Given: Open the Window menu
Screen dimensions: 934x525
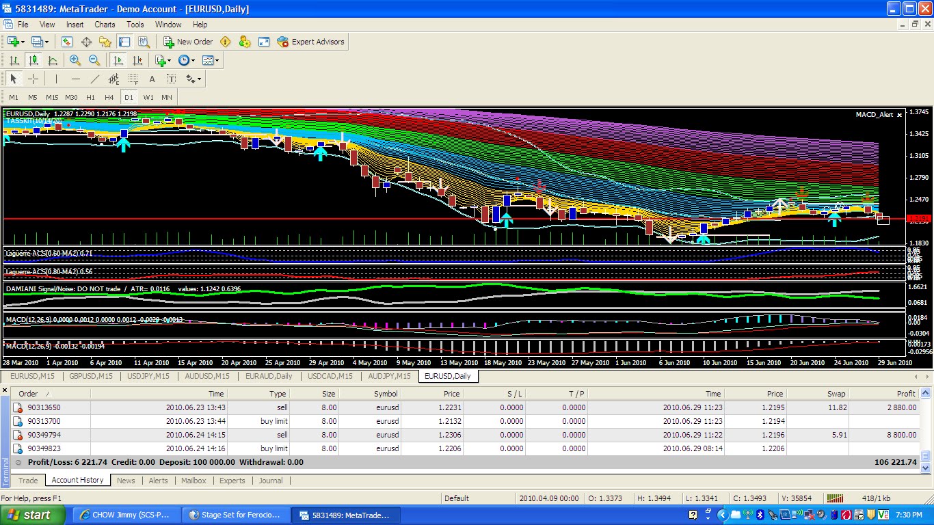Looking at the screenshot, I should (x=168, y=24).
